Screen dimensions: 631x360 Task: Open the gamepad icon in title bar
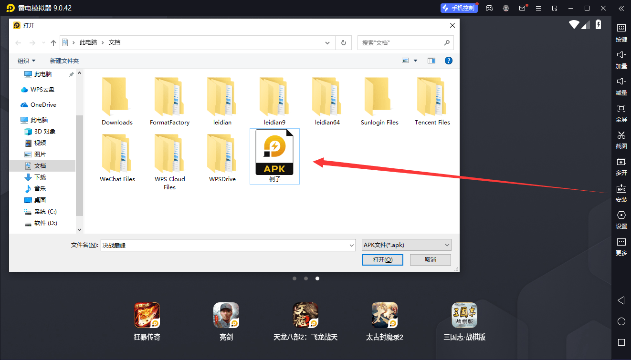(x=489, y=8)
